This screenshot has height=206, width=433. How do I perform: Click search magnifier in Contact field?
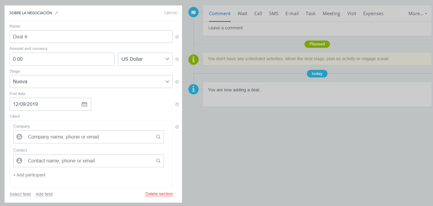158,161
